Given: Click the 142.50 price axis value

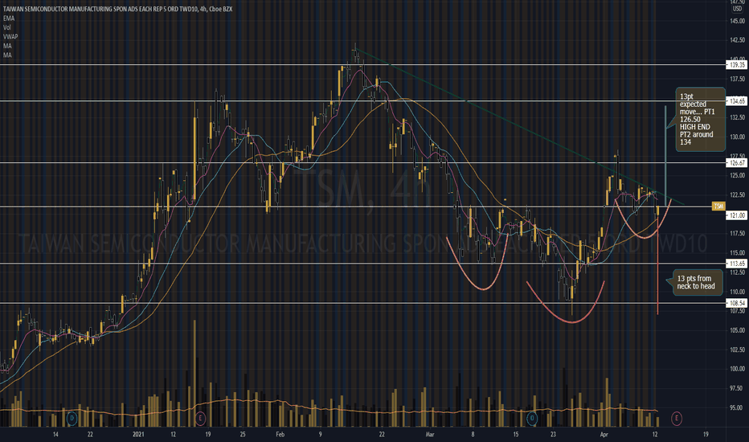Looking at the screenshot, I should point(737,40).
